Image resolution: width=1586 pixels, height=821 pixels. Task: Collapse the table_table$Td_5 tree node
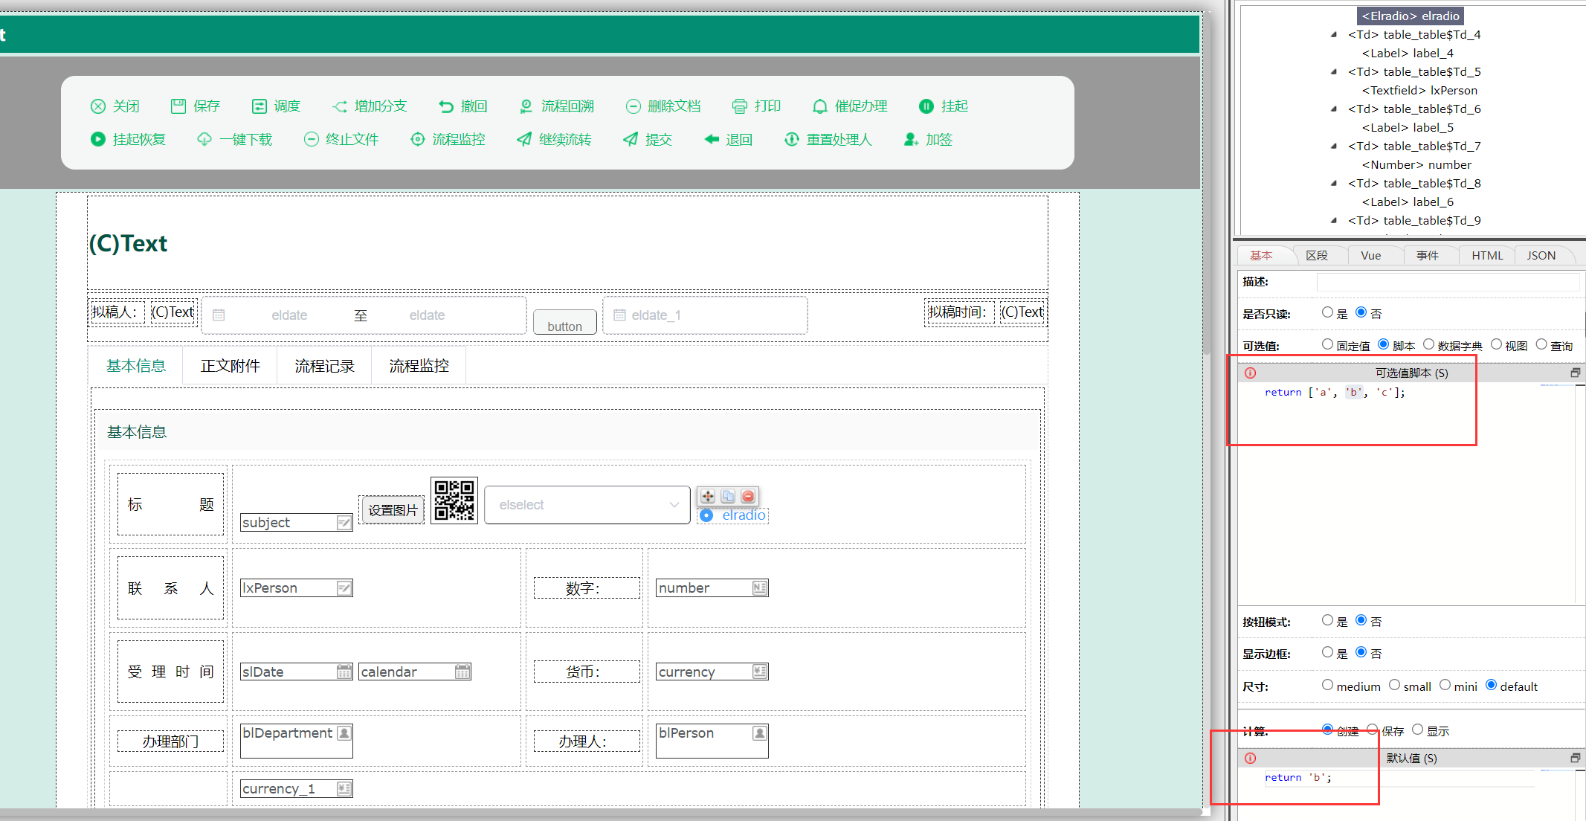pyautogui.click(x=1334, y=72)
